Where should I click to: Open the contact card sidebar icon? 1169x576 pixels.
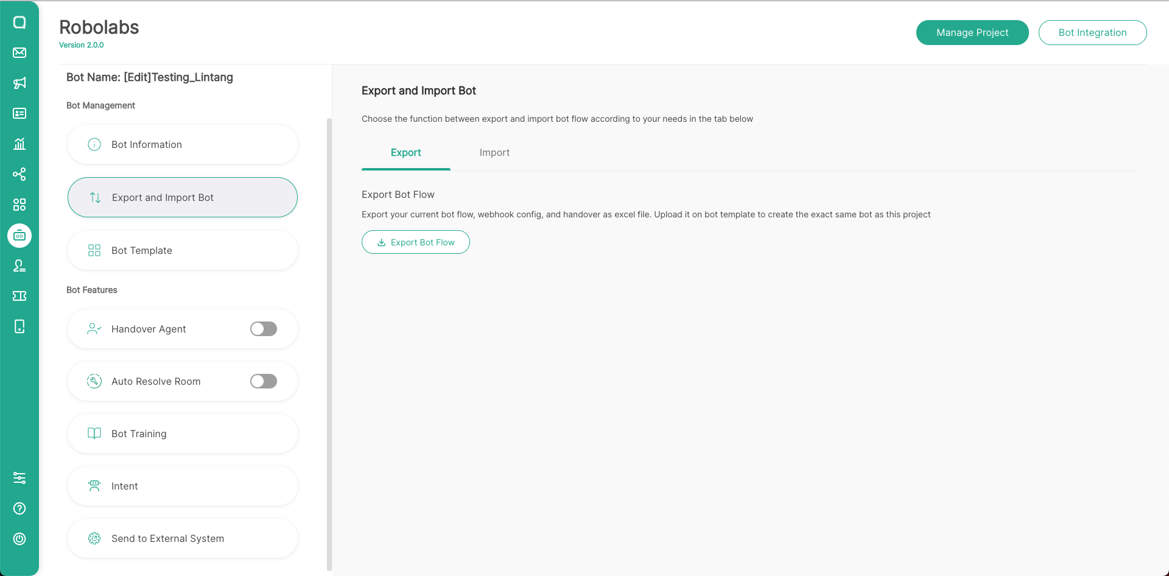[19, 113]
